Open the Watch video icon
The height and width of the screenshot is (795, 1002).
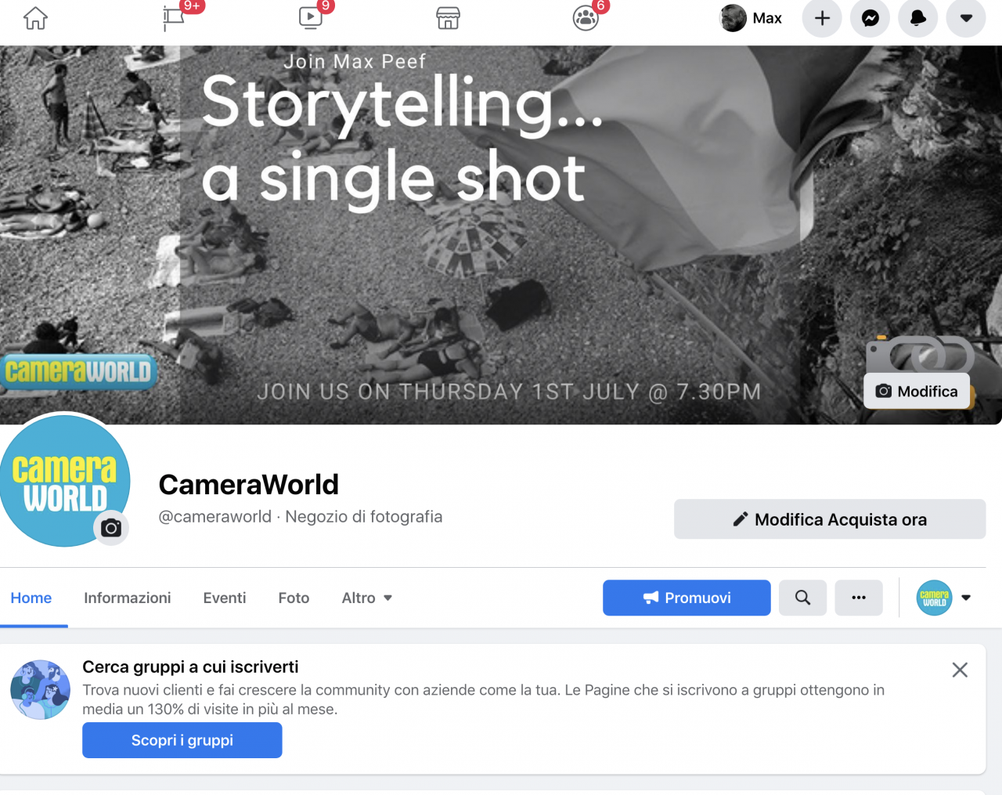(311, 17)
